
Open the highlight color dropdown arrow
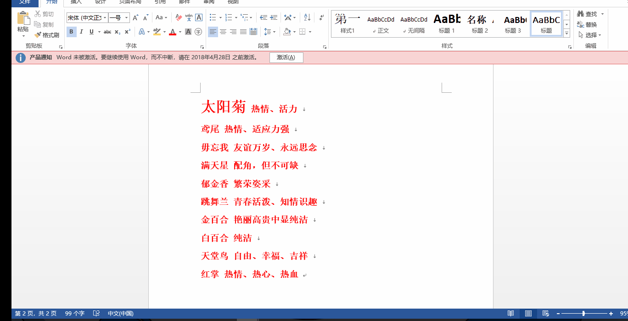coord(164,32)
